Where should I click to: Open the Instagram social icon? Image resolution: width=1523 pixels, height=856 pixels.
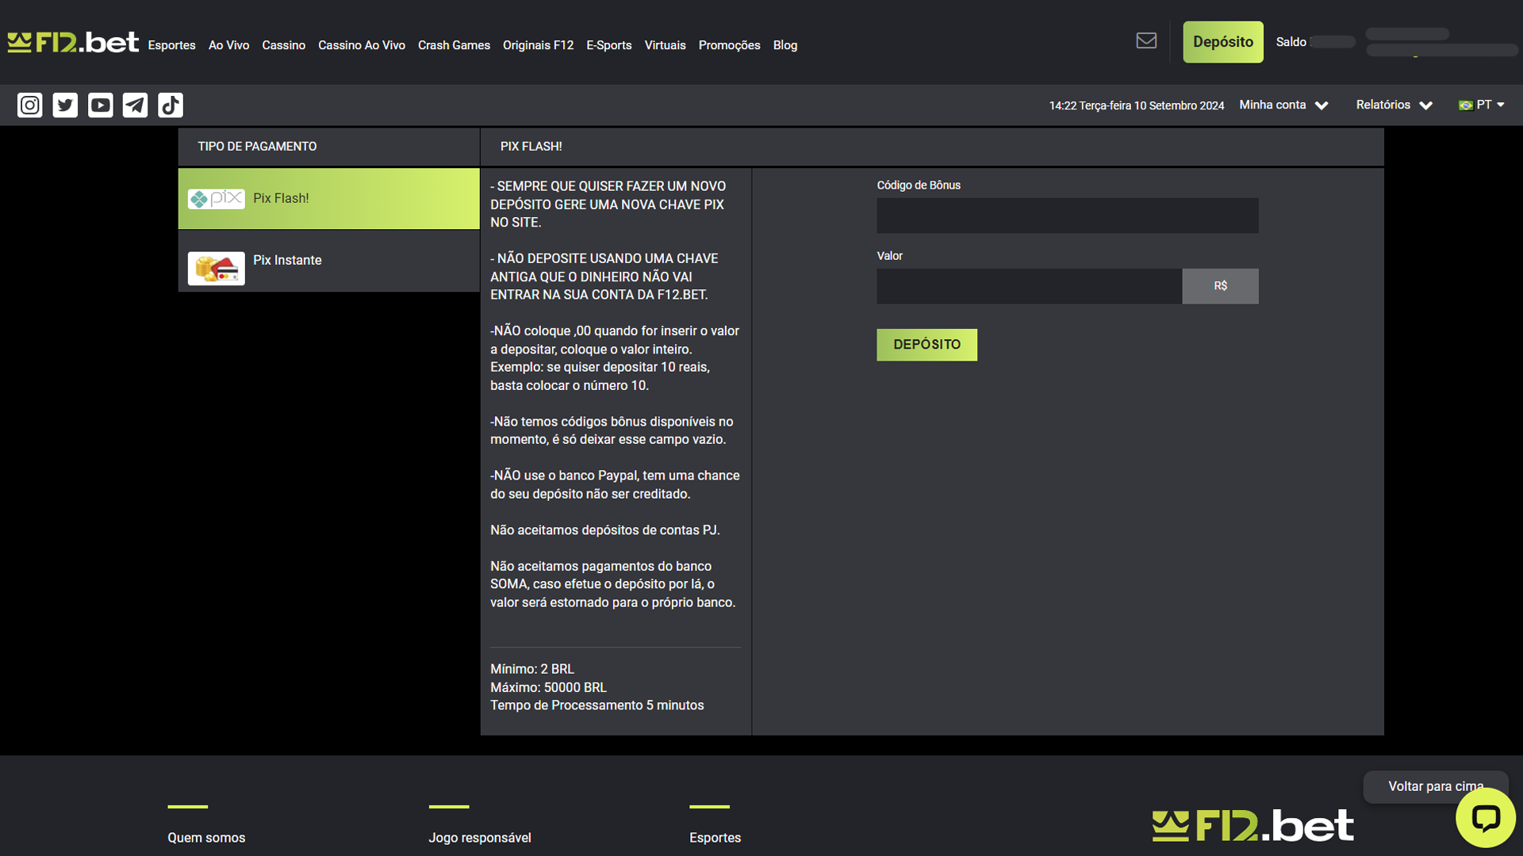(30, 105)
